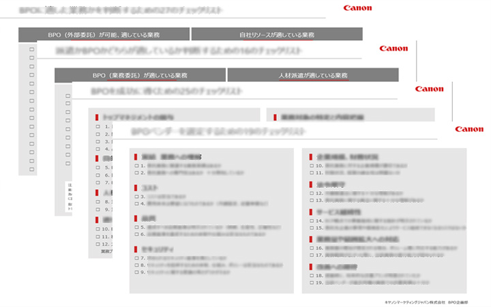Tick checkbox for item 10 on front checklist
491x307 pixels.
310,166
